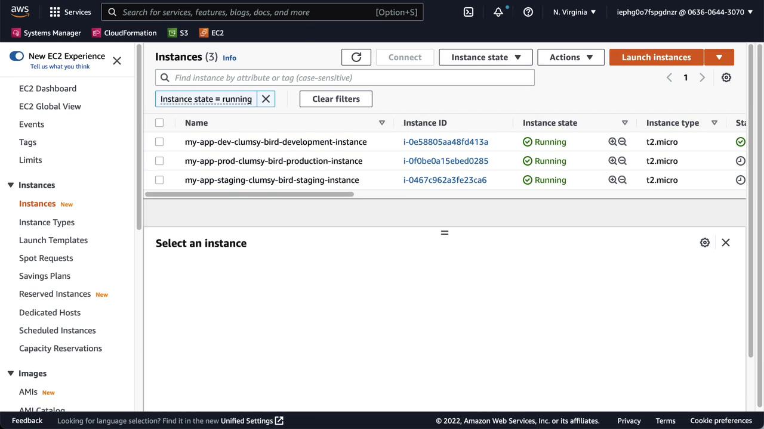
Task: Click the Launch instances button
Action: pos(657,57)
